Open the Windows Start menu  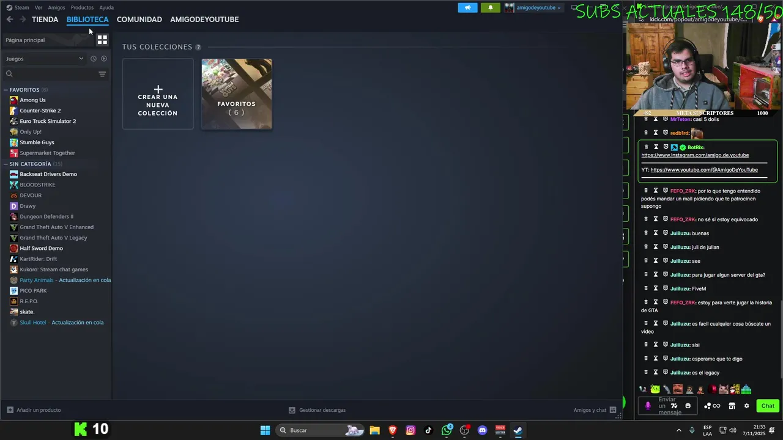pos(265,430)
